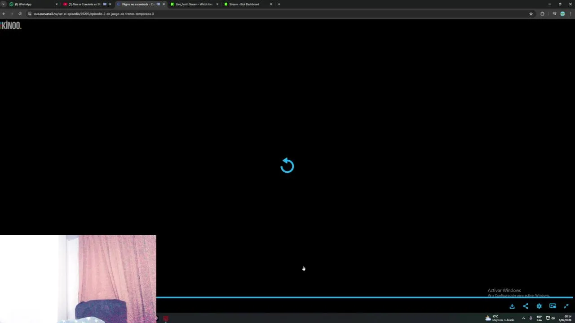575x323 pixels.
Task: Open the player settings gear
Action: tap(539, 306)
